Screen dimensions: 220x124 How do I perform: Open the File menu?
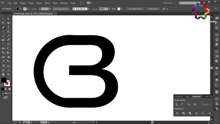(x=9, y=3)
